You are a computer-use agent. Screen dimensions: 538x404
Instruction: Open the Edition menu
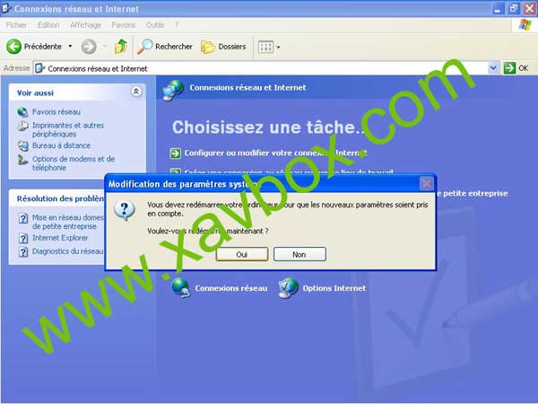(x=48, y=25)
